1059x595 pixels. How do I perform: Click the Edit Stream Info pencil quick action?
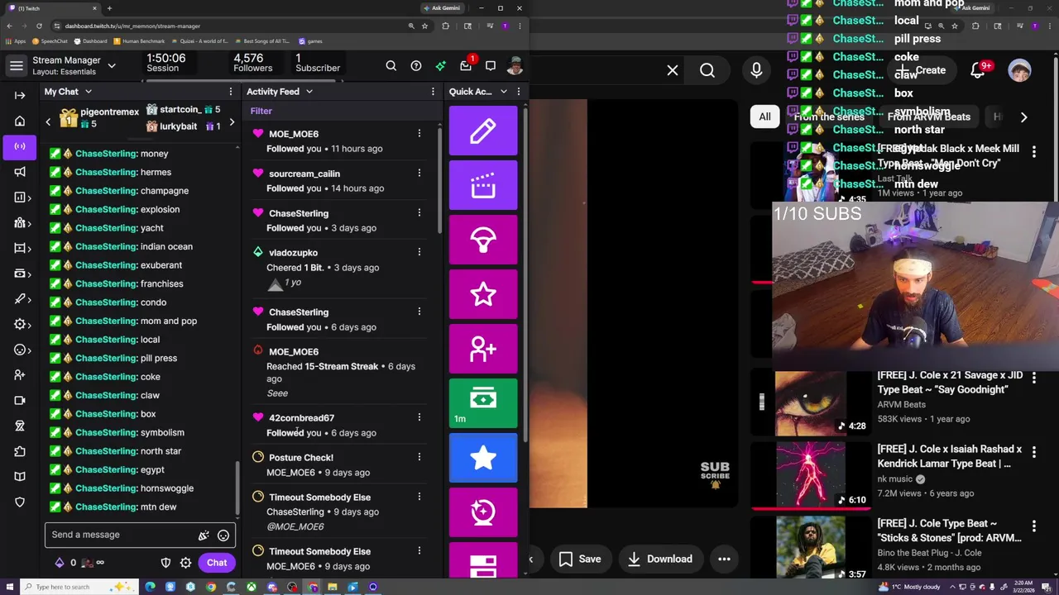coord(483,131)
